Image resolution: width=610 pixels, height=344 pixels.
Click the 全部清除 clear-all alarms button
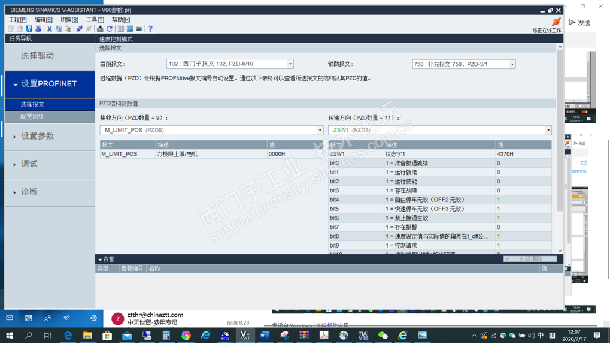530,259
